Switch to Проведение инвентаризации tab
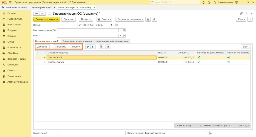This screenshot has width=256, height=137. (77, 41)
